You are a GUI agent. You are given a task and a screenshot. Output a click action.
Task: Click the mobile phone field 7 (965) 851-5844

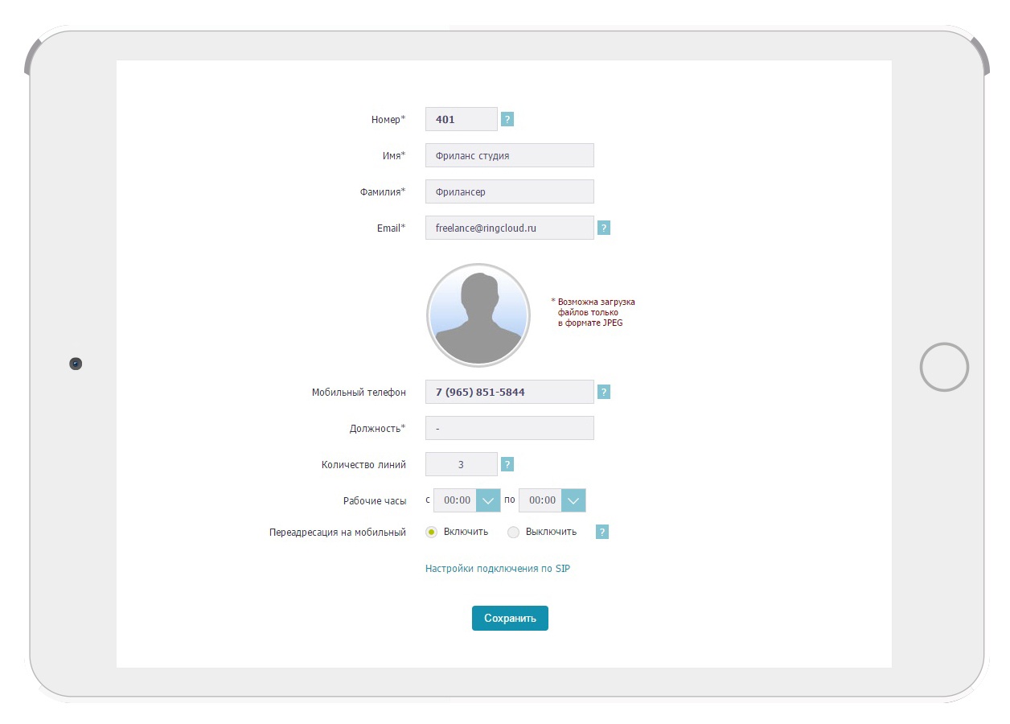tap(510, 392)
